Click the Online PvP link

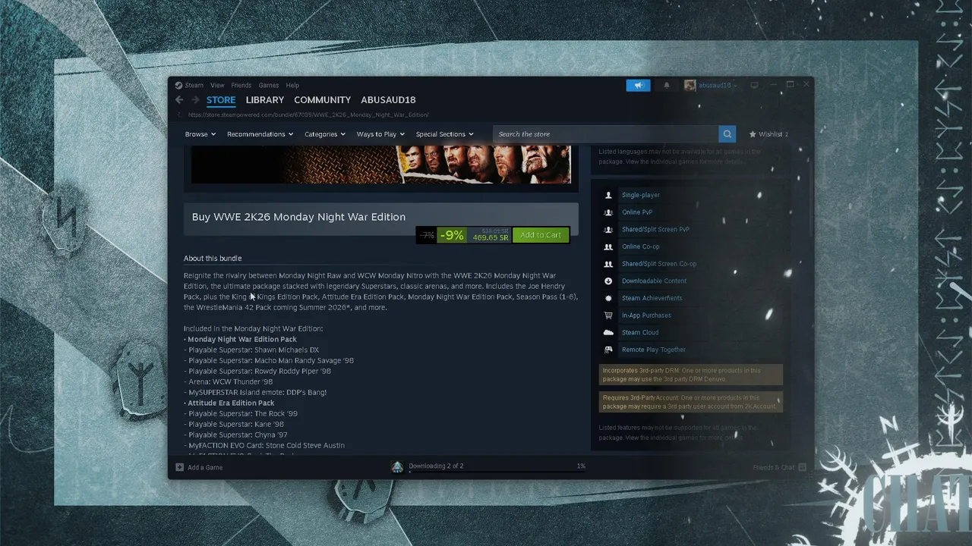click(x=637, y=212)
